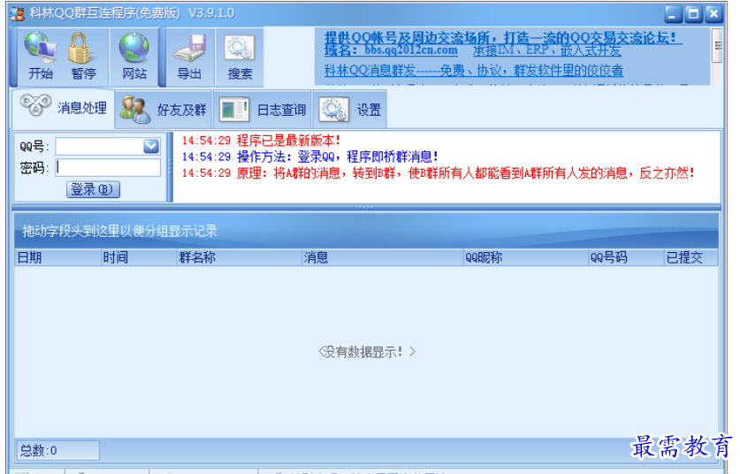Sort by the 时间 column header
Image resolution: width=740 pixels, height=474 pixels.
tap(139, 257)
